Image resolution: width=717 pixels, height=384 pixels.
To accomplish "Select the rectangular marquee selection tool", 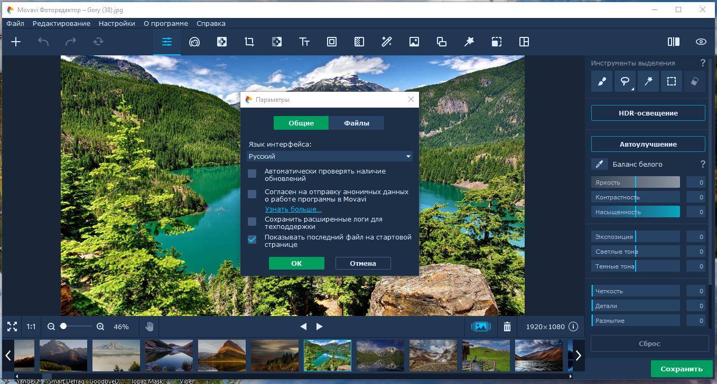I will coord(672,81).
